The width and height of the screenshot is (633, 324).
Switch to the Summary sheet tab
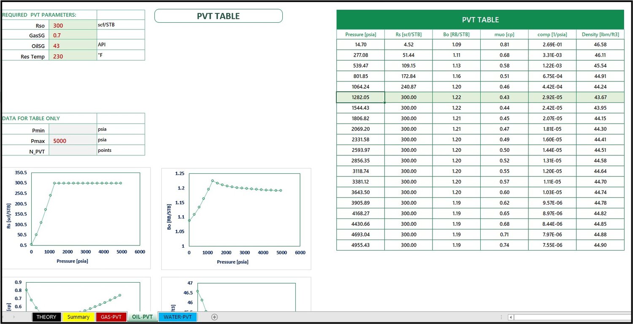click(x=78, y=317)
